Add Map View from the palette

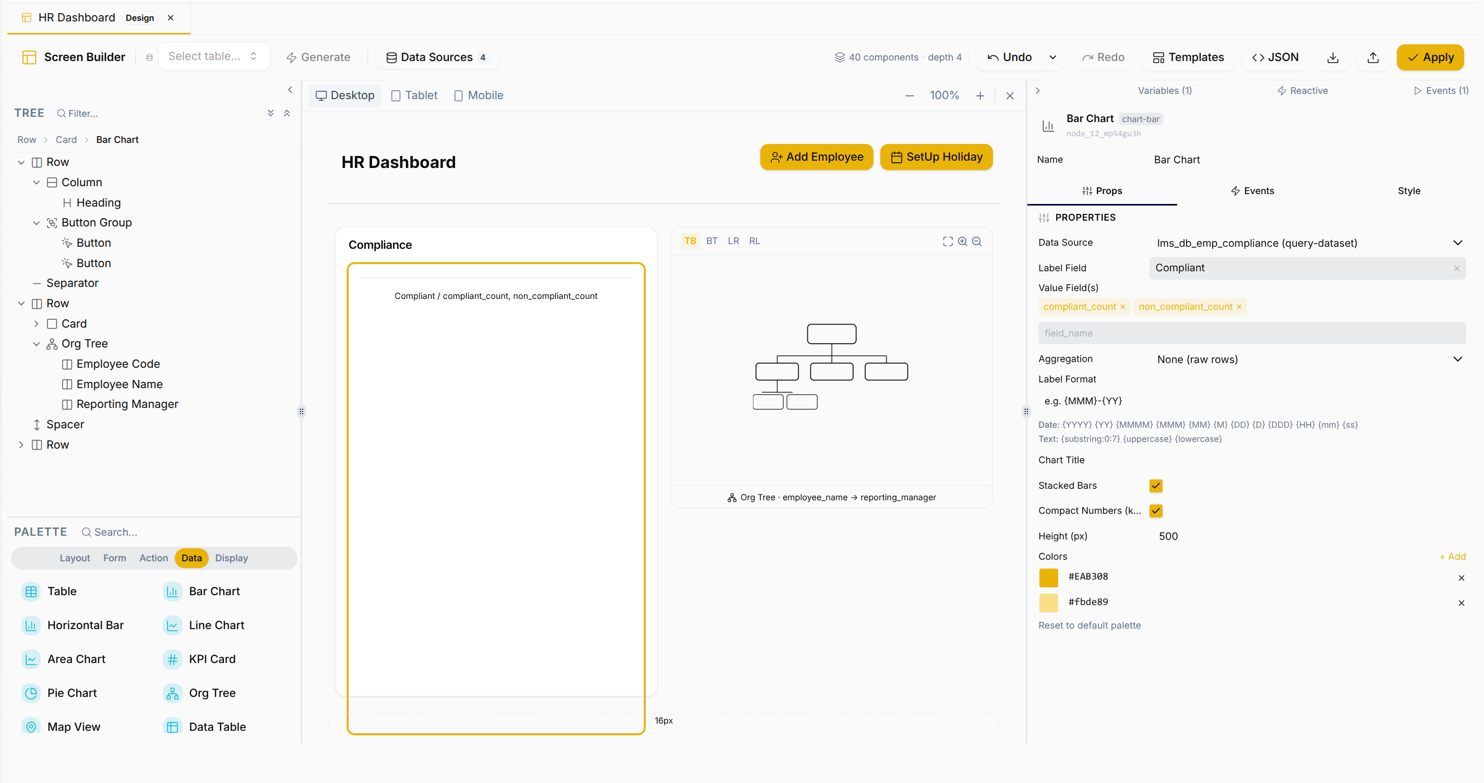[61, 727]
